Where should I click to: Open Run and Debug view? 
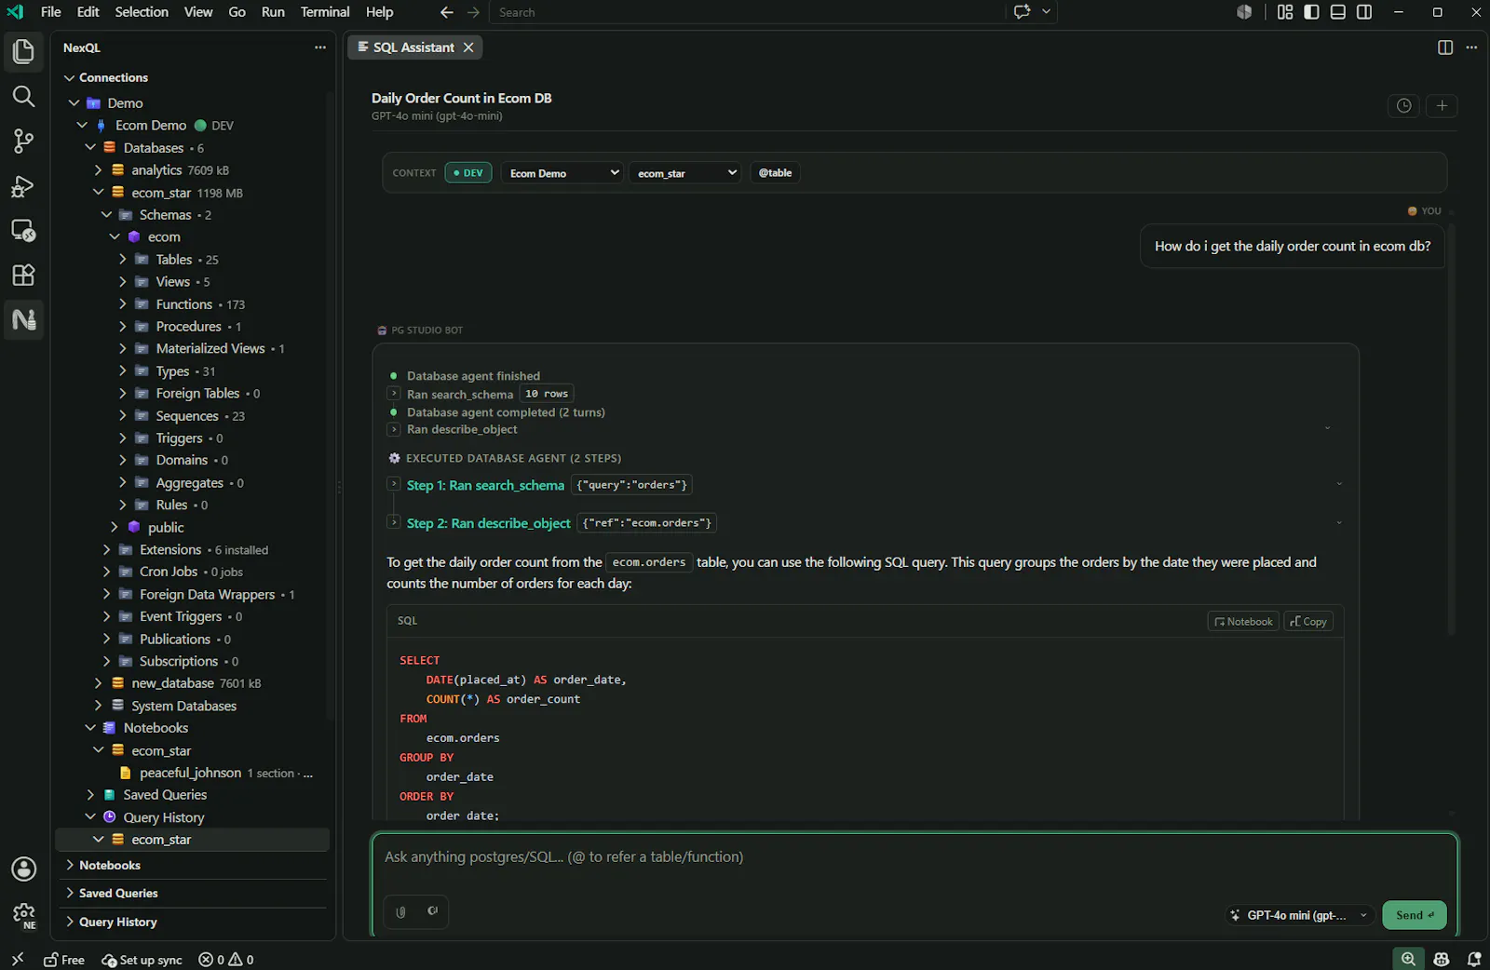[23, 185]
